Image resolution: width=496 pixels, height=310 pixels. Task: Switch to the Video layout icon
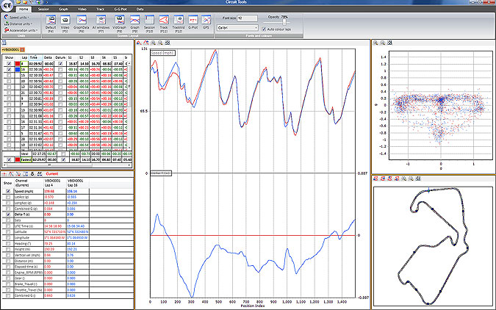(x=65, y=21)
